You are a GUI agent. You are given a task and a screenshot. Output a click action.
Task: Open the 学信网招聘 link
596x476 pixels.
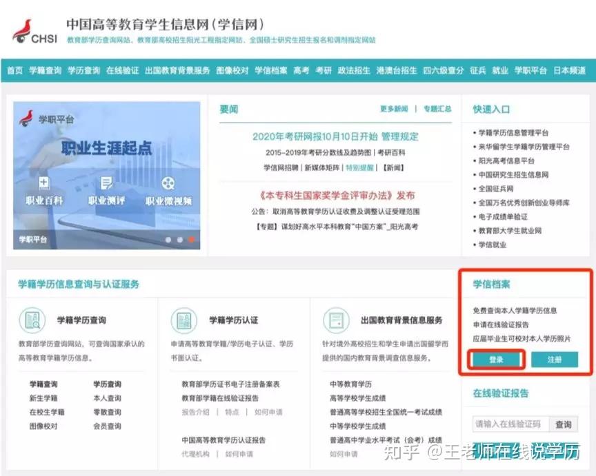[x=281, y=167]
